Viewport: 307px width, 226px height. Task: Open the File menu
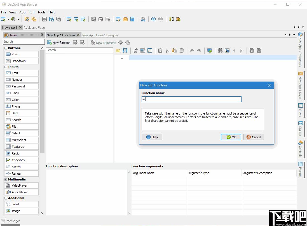[x=4, y=12]
